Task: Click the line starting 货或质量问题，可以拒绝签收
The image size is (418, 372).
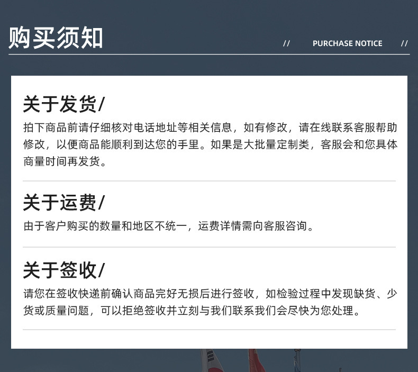Action: click(192, 311)
